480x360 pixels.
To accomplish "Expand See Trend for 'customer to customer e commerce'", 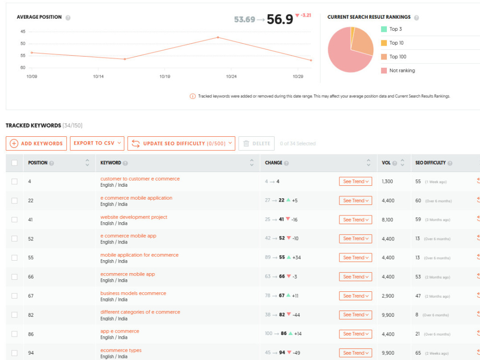I will [x=355, y=181].
